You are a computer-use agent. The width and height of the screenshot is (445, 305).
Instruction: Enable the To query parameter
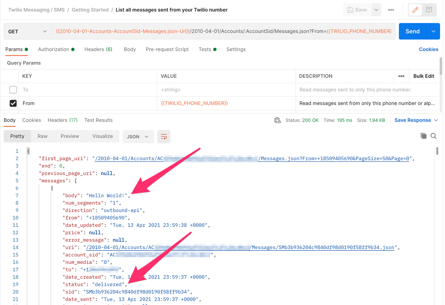pyautogui.click(x=13, y=90)
